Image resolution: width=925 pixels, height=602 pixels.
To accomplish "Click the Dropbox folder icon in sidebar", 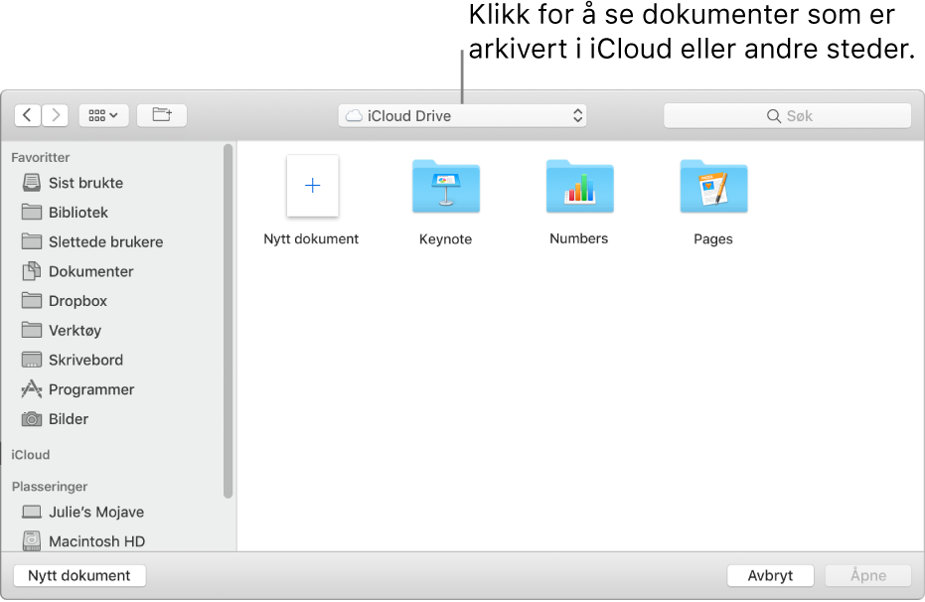I will (x=32, y=300).
